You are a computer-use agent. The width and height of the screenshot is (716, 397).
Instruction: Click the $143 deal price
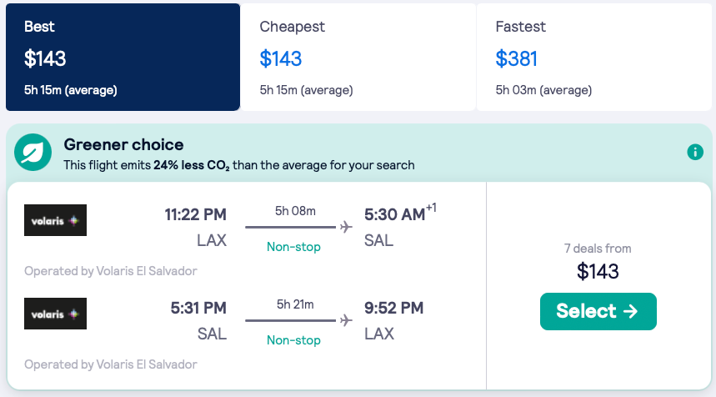click(598, 271)
